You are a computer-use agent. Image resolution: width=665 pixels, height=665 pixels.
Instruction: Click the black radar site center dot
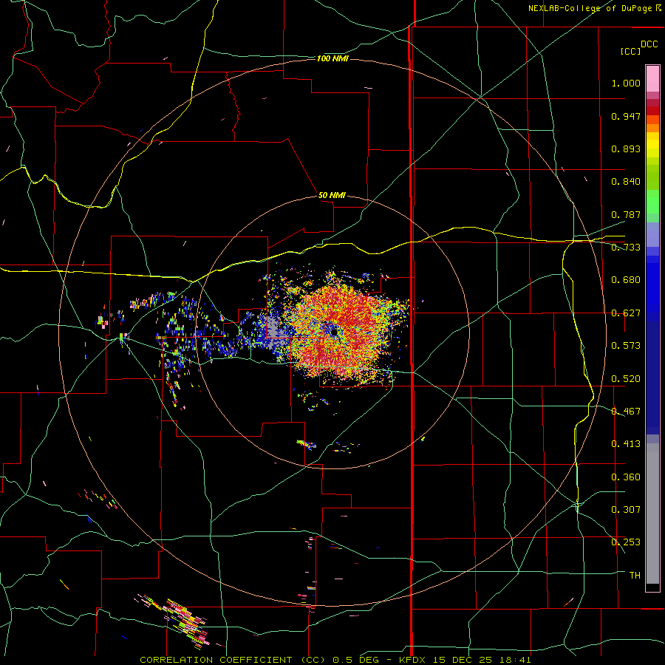coord(334,332)
